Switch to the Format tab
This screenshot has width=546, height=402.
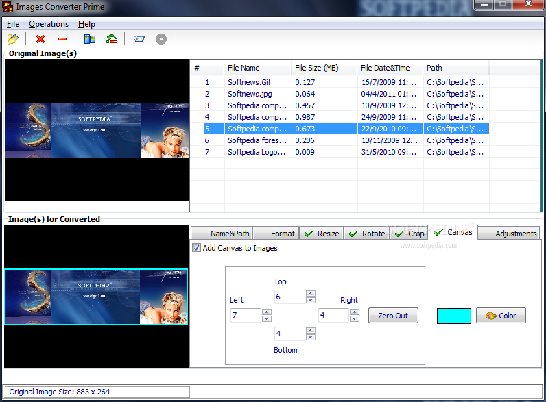[275, 234]
